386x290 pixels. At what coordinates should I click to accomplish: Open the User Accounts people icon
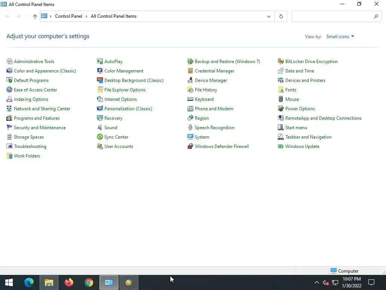pyautogui.click(x=100, y=146)
